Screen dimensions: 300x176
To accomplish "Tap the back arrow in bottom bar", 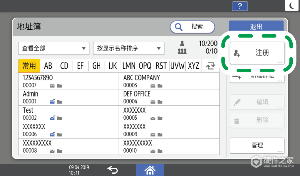I will pos(113,170).
